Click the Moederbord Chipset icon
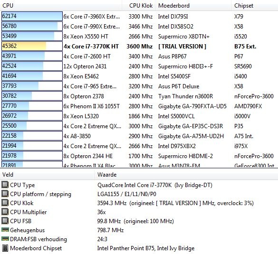Image resolution: width=278 pixels, height=254 pixels. (x=5, y=248)
